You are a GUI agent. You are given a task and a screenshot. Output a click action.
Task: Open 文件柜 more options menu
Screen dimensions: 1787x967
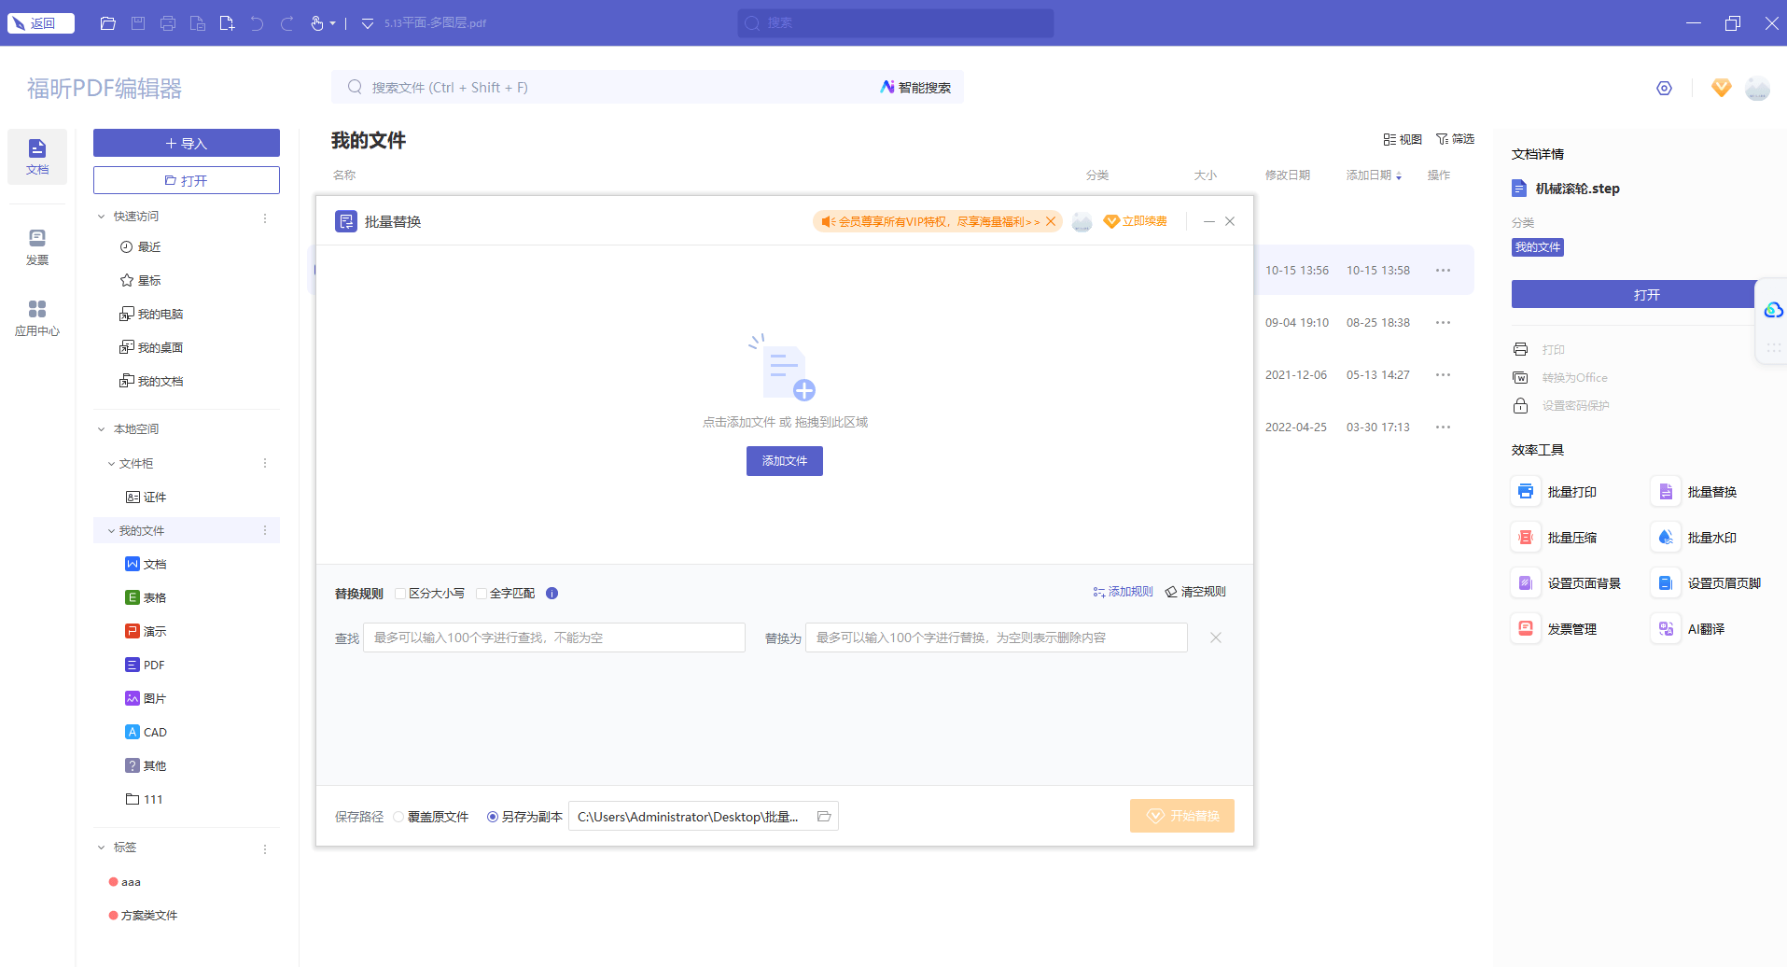tap(265, 464)
